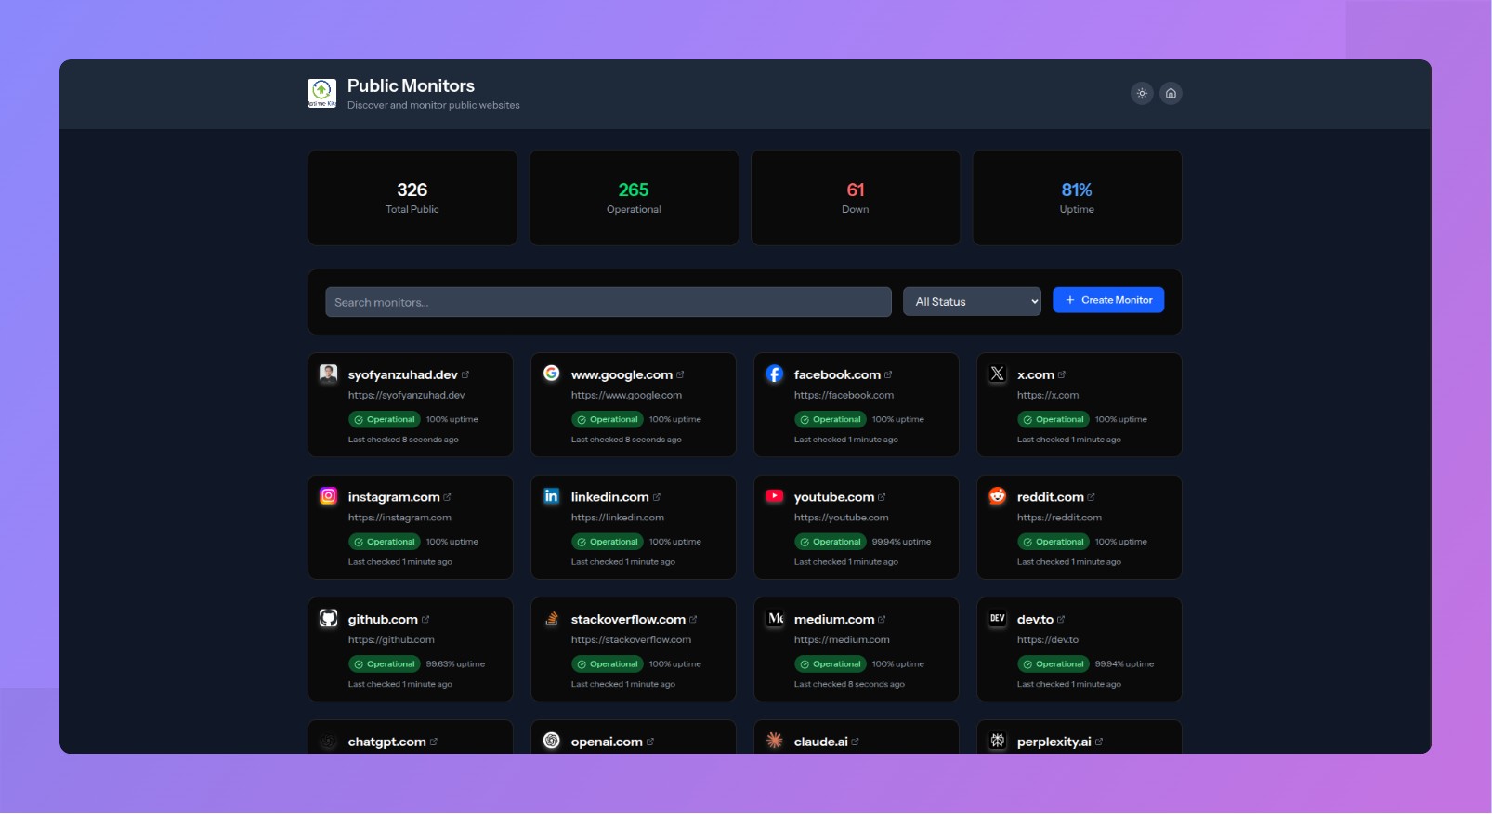The image size is (1492, 814).
Task: Open the youtube.com monitor title
Action: (x=834, y=497)
